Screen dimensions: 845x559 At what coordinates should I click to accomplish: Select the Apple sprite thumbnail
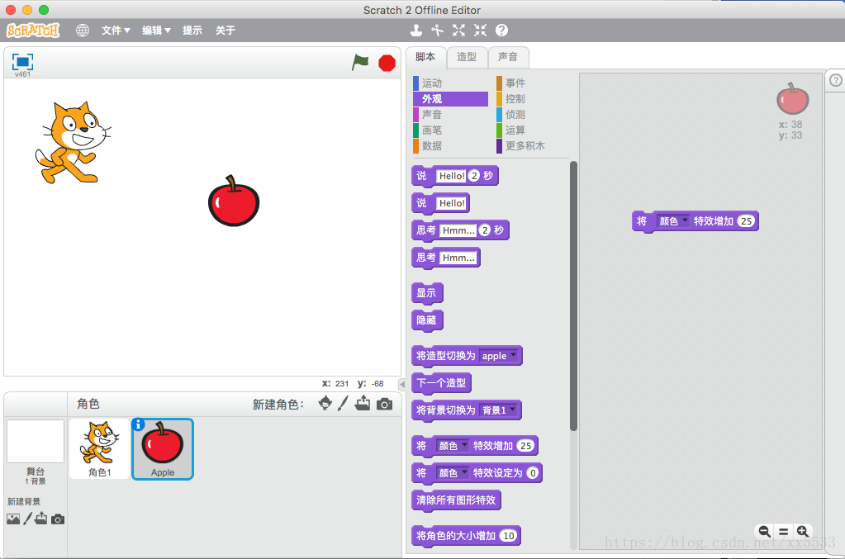point(163,448)
